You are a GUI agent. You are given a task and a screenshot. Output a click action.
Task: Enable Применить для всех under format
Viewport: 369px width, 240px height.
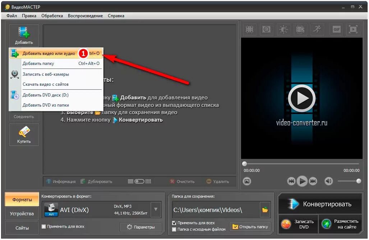coord(44,227)
